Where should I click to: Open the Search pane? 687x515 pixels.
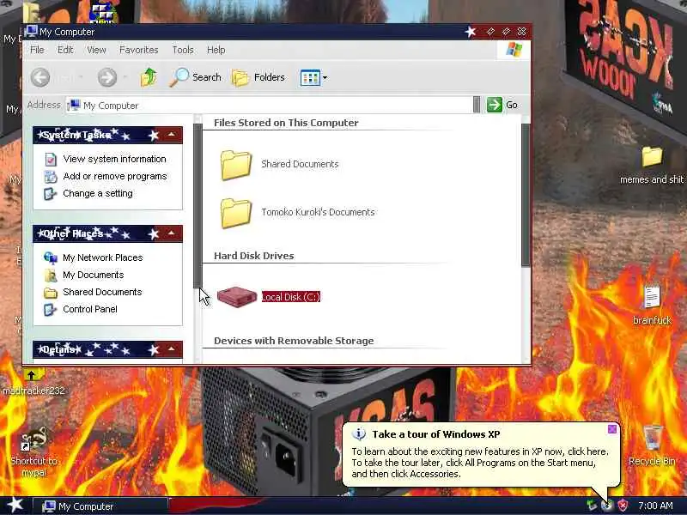196,77
